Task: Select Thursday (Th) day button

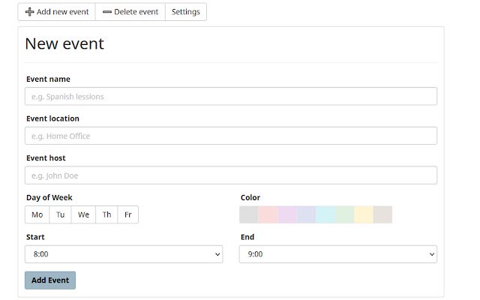Action: tap(106, 215)
